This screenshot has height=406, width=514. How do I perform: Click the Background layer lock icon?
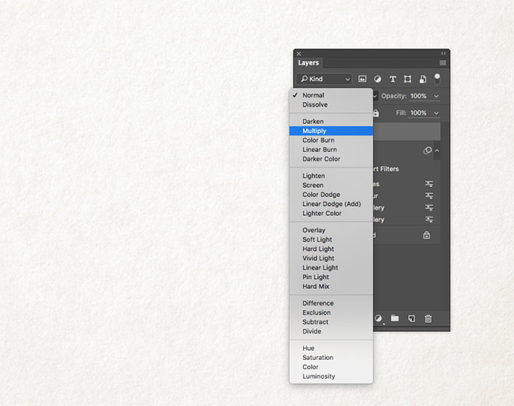[426, 235]
